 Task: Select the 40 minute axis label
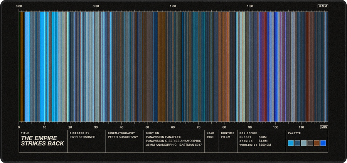point(121,127)
